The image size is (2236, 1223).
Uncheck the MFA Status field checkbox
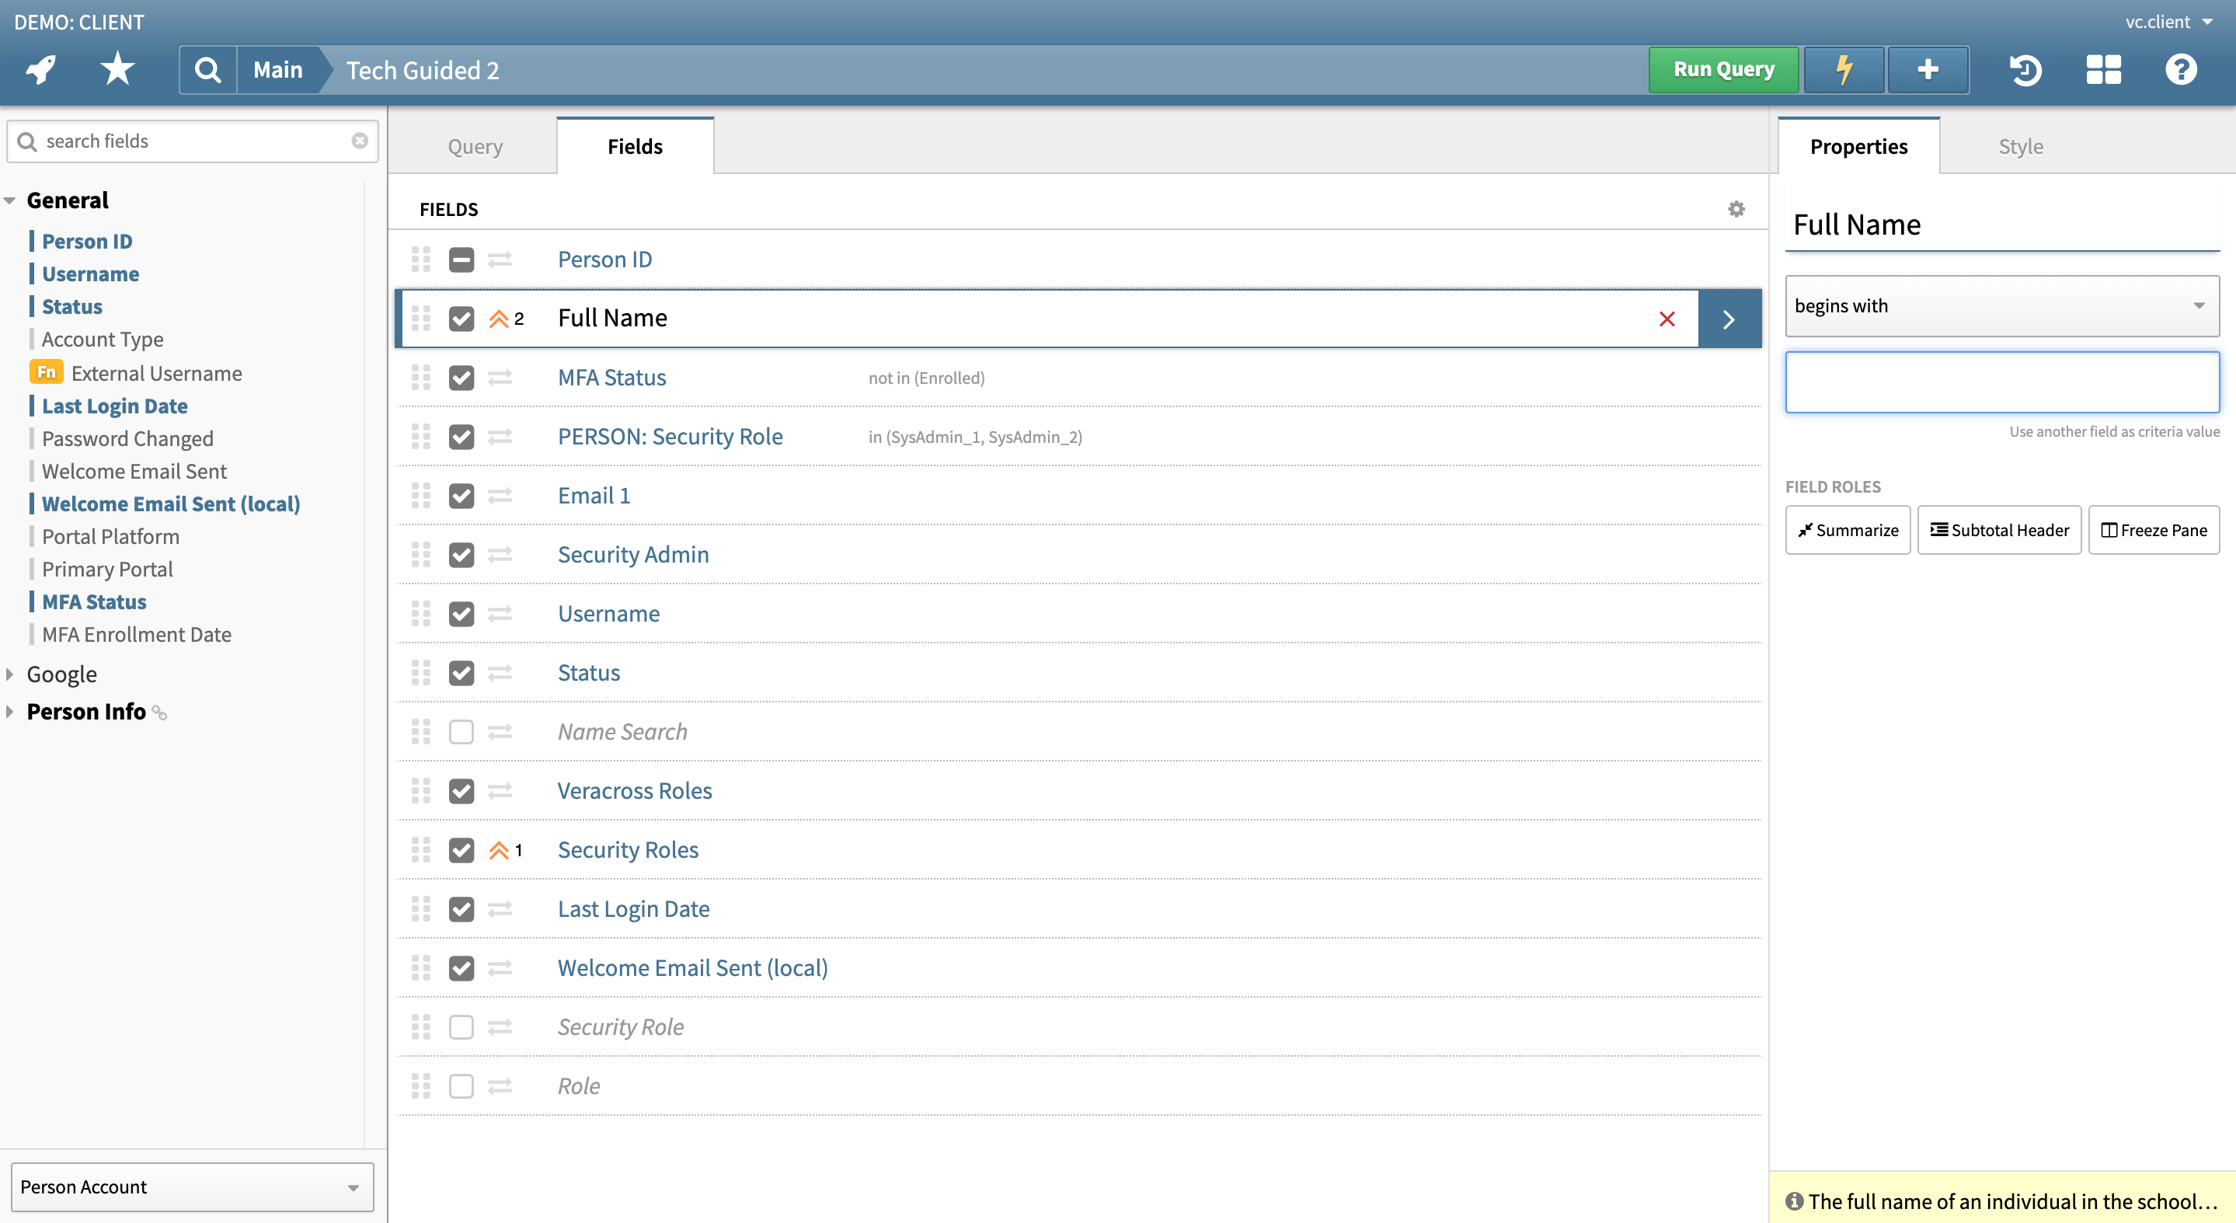(x=461, y=378)
